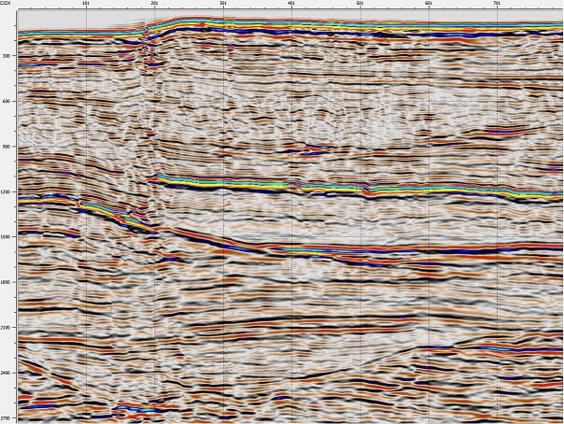Screen dimensions: 564x424
Task: Select trace marker 201 on top axis
Action: point(155,4)
